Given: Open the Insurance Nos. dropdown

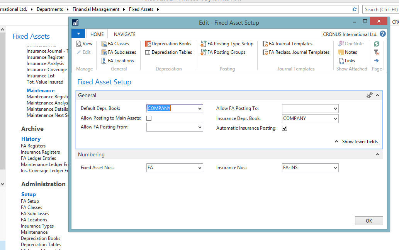Looking at the screenshot, I should coord(335,168).
